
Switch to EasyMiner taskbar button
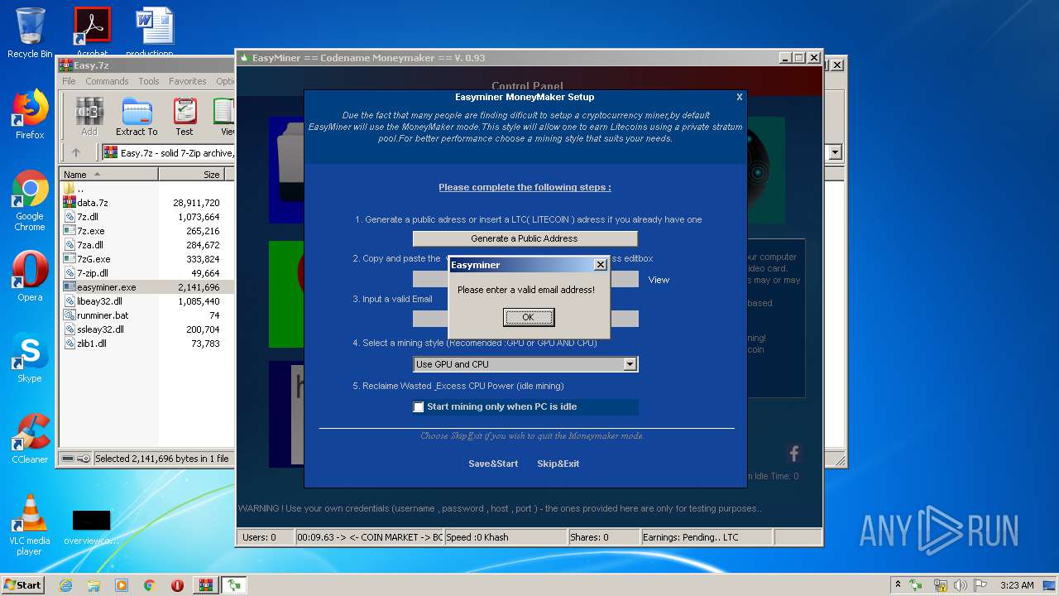point(234,585)
